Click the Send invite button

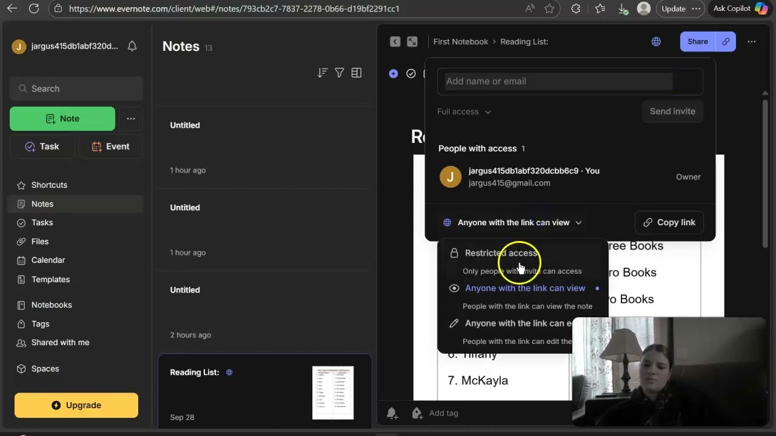(672, 111)
